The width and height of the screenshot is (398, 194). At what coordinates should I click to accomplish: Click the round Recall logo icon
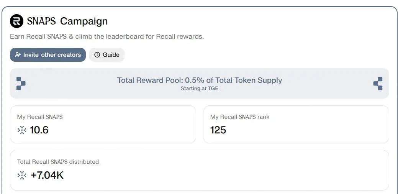(x=17, y=21)
